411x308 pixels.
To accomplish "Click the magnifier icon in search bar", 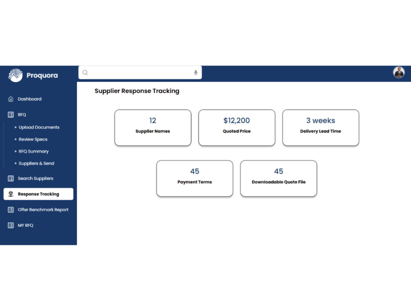I will coord(85,73).
